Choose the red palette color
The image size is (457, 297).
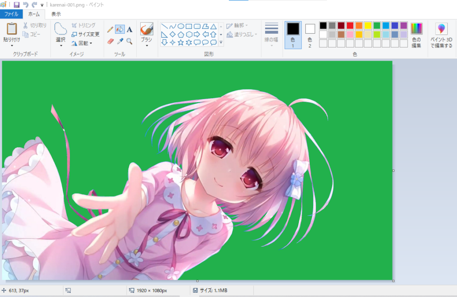350,26
